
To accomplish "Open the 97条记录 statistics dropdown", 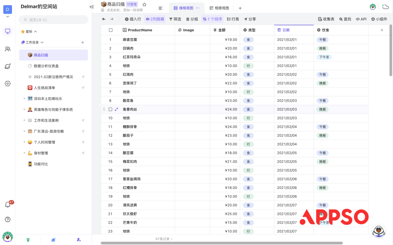I will coord(164,239).
